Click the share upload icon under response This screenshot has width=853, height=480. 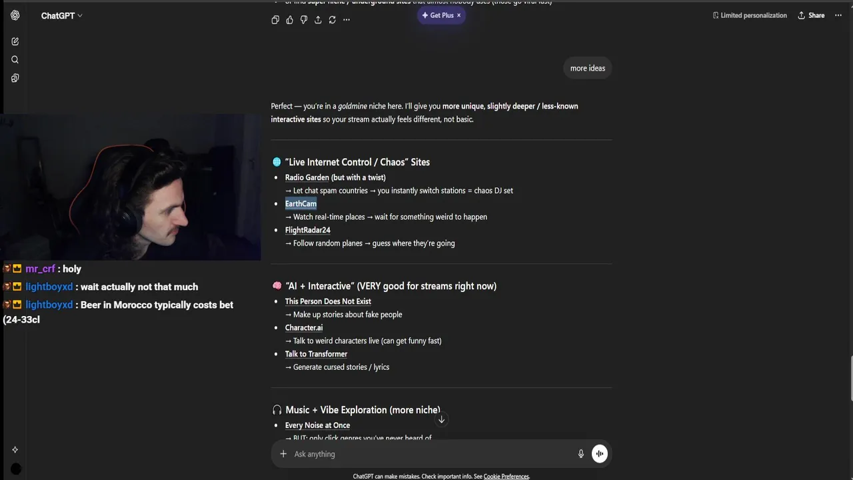[318, 20]
